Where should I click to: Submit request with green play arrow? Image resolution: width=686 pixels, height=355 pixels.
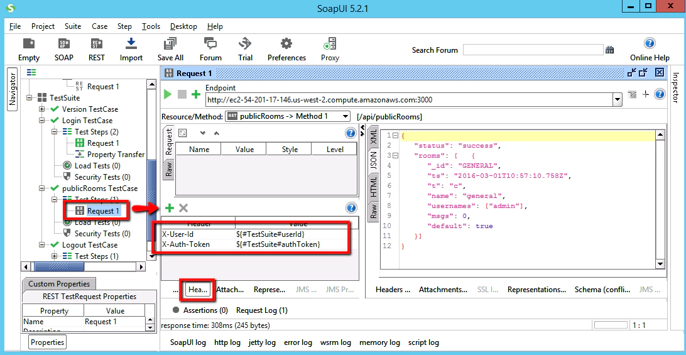point(168,94)
